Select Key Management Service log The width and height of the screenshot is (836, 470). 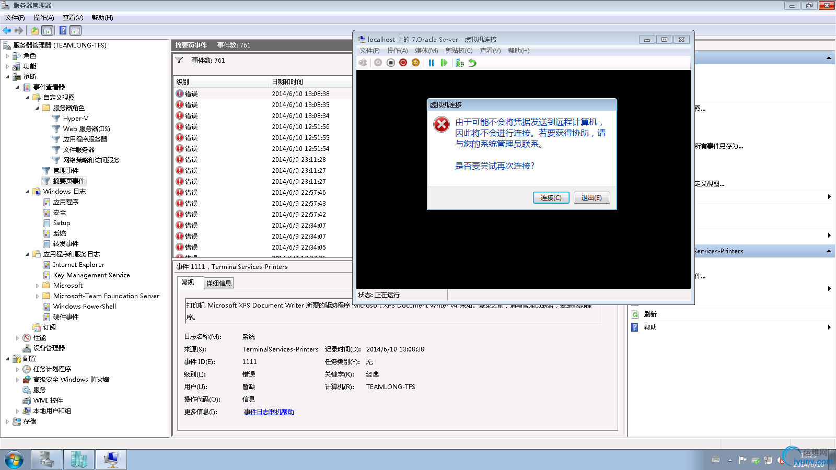(x=91, y=275)
